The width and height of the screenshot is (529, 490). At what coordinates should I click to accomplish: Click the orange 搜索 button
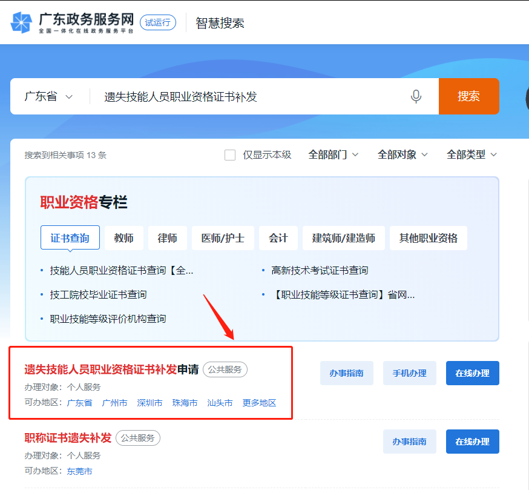tap(469, 96)
